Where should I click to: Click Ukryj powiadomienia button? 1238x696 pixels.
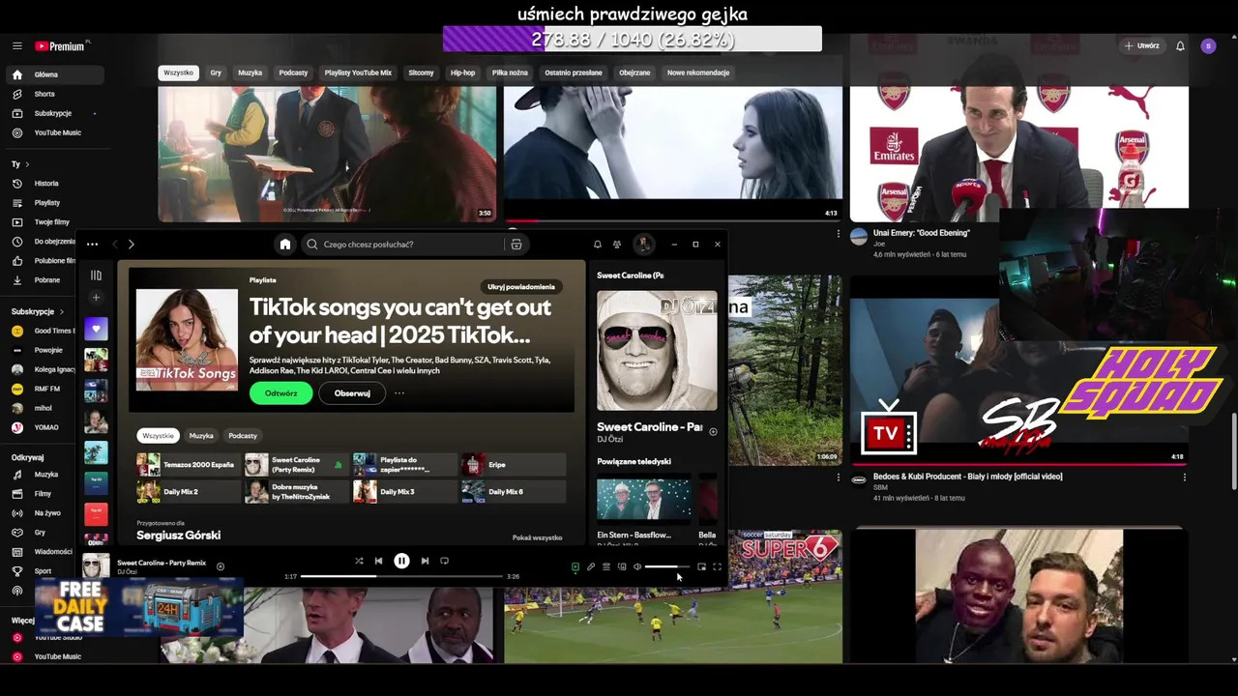(x=521, y=287)
